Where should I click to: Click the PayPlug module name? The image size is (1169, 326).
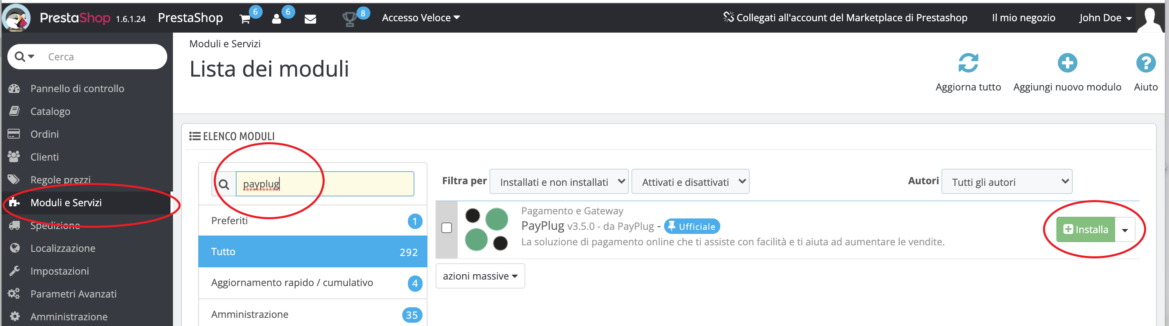coord(542,226)
